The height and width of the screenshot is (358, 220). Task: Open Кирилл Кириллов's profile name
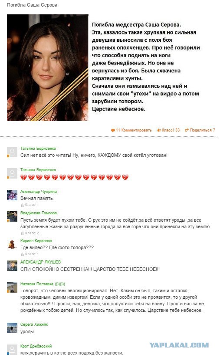(36, 241)
